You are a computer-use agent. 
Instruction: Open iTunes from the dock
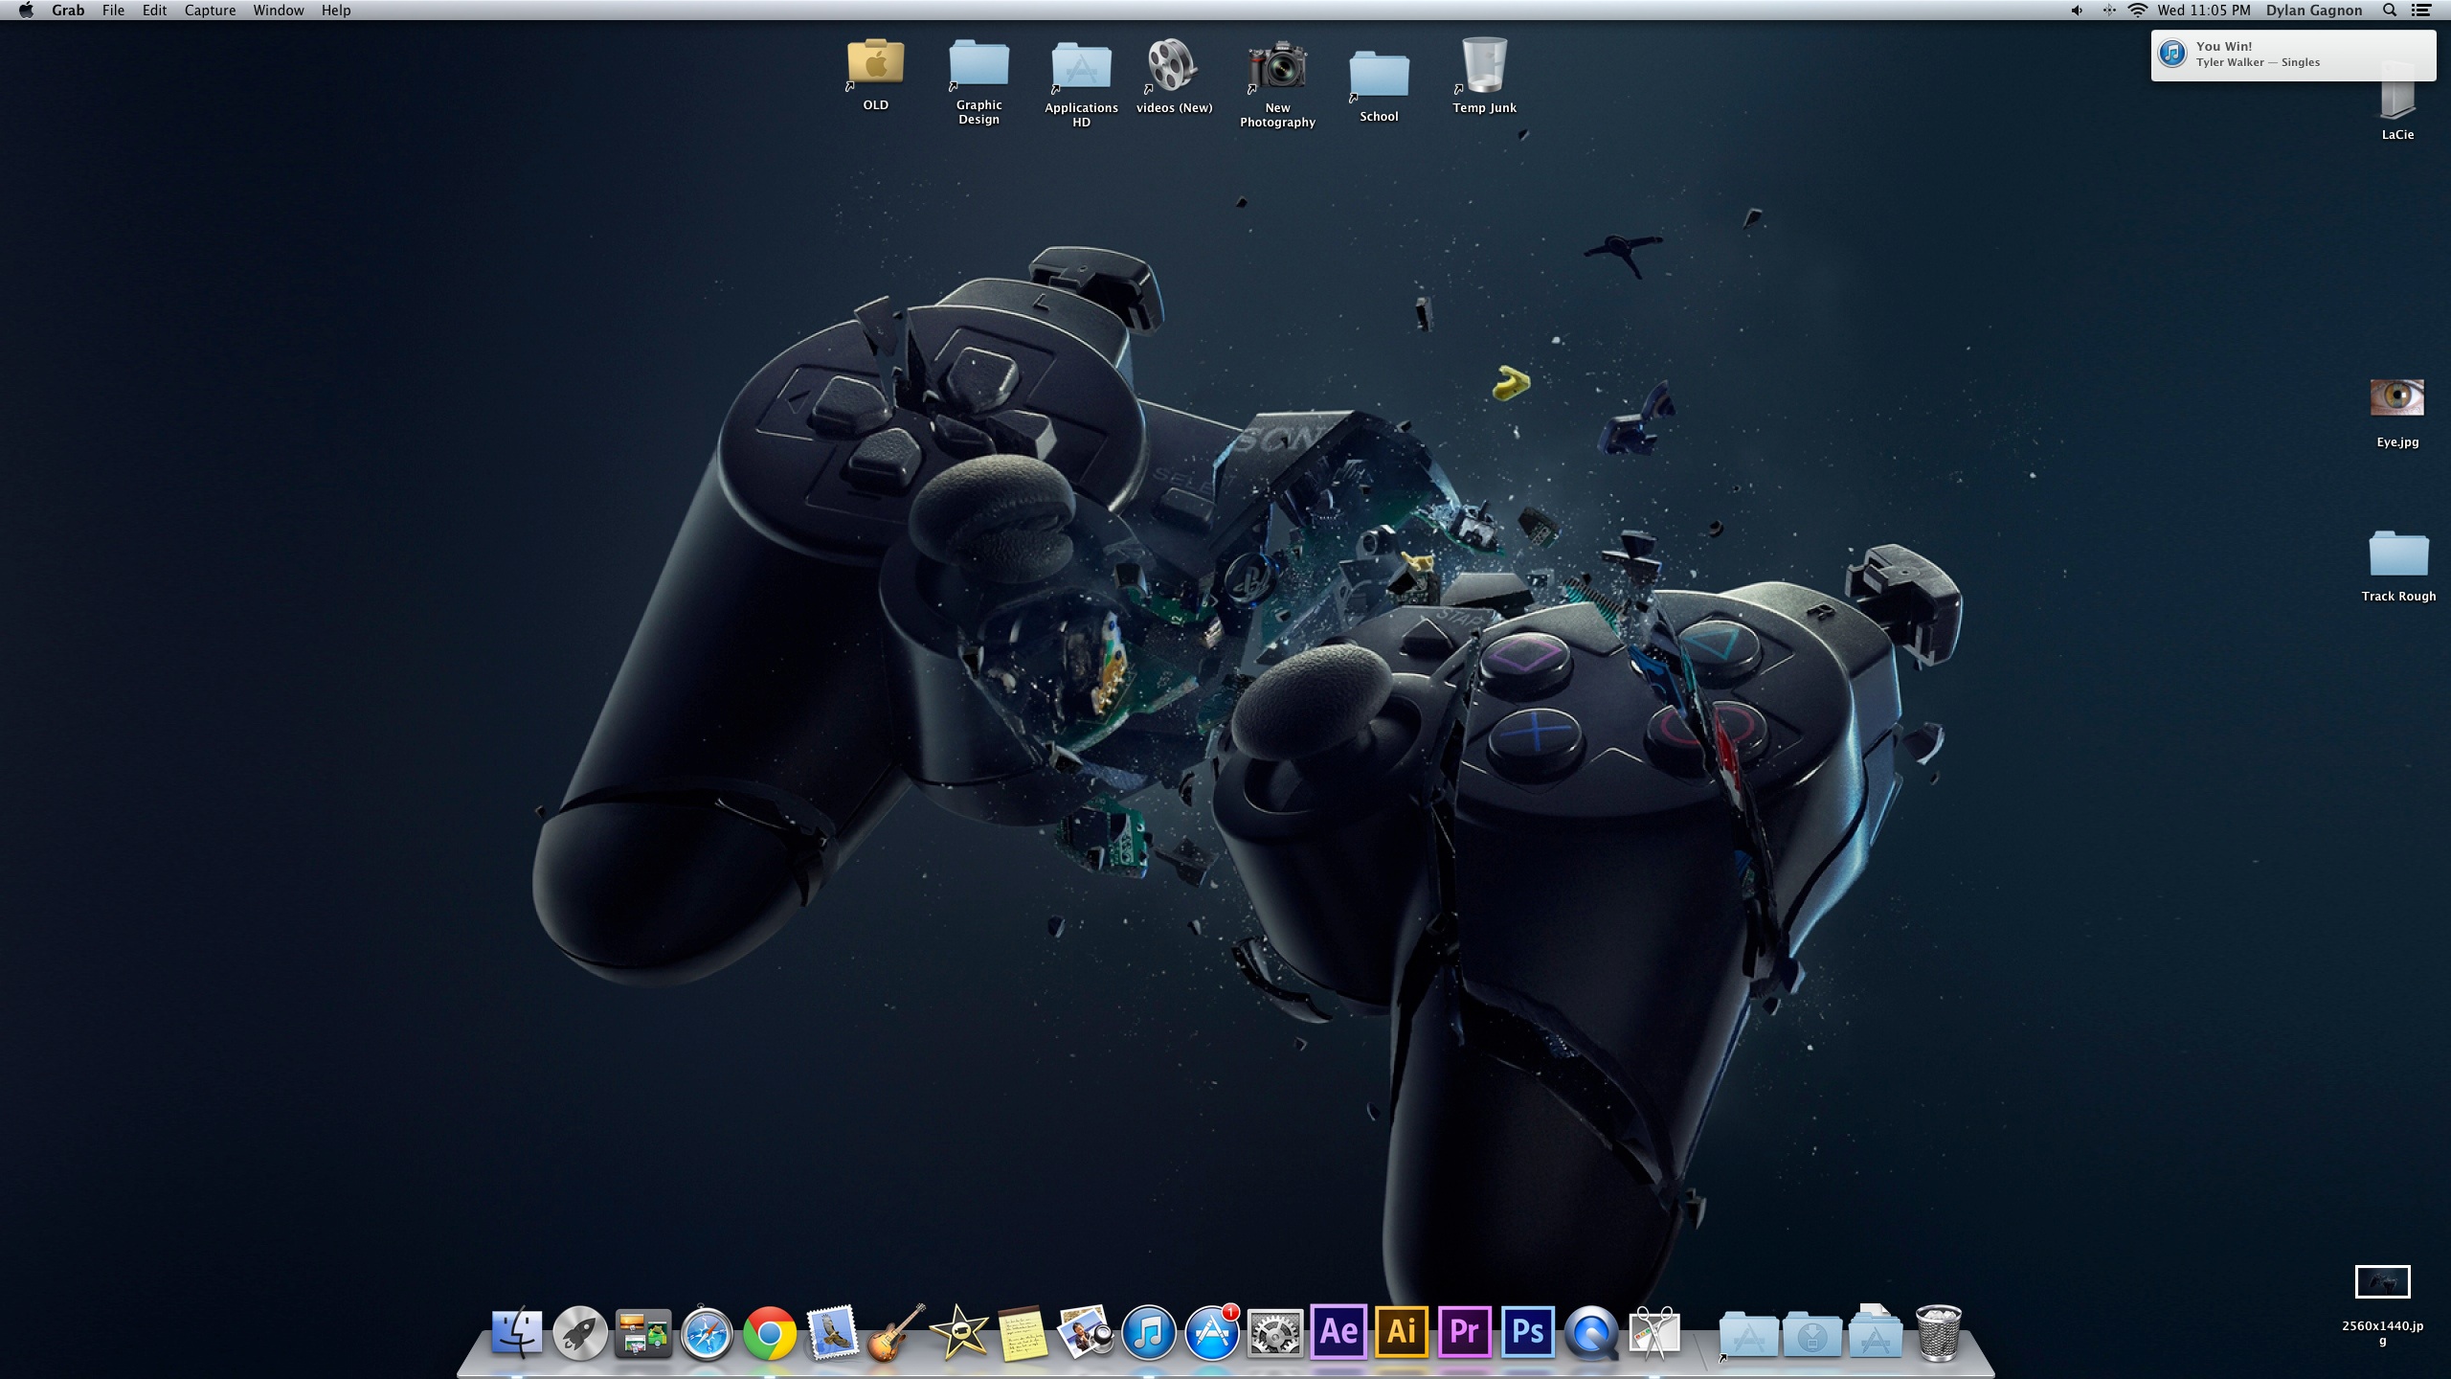[x=1149, y=1332]
